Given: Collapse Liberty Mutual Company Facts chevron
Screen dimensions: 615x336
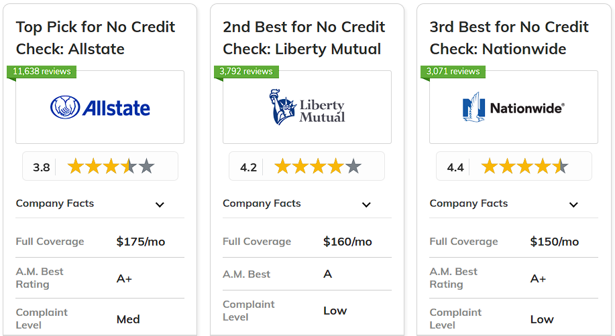Looking at the screenshot, I should pos(366,204).
